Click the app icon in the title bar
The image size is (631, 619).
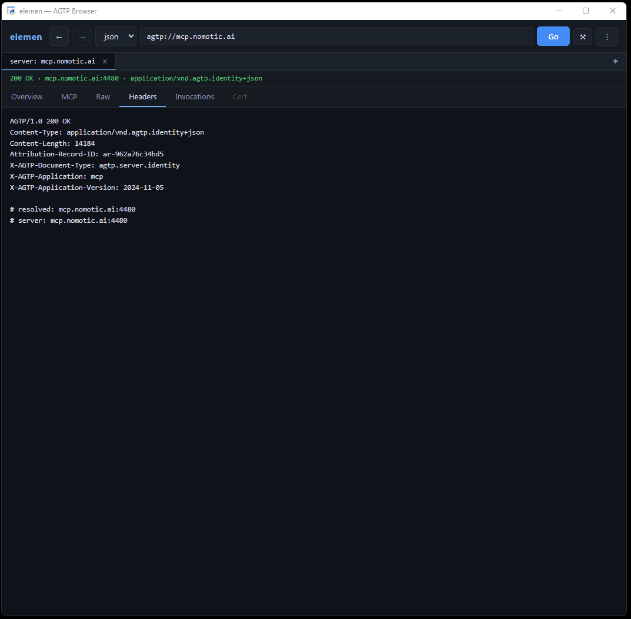click(x=11, y=11)
